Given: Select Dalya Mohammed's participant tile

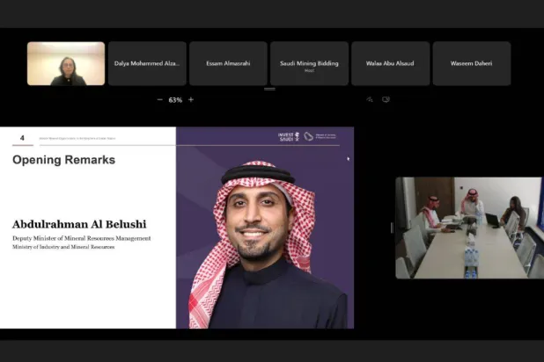Looking at the screenshot, I should point(147,63).
